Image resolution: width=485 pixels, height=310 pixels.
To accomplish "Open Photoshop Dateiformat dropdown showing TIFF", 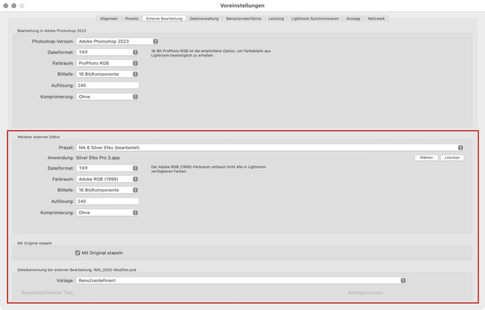I will [108, 52].
